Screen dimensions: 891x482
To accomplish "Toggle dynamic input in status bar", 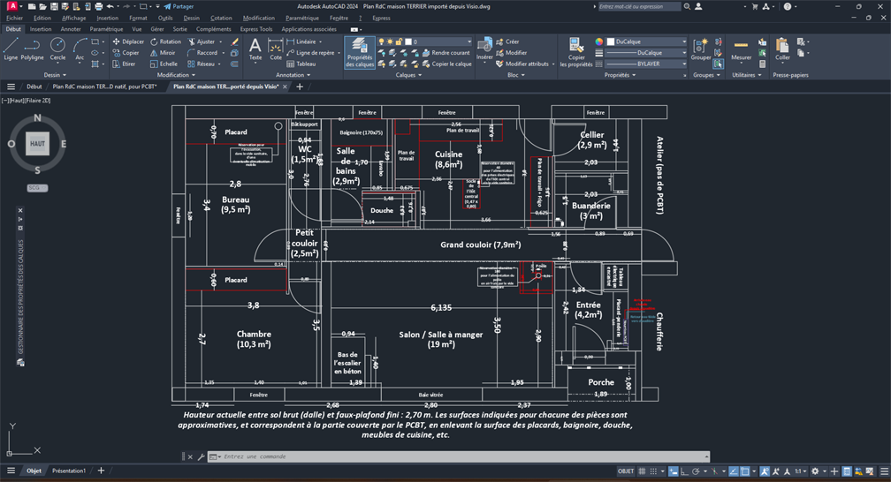I will click(x=674, y=471).
